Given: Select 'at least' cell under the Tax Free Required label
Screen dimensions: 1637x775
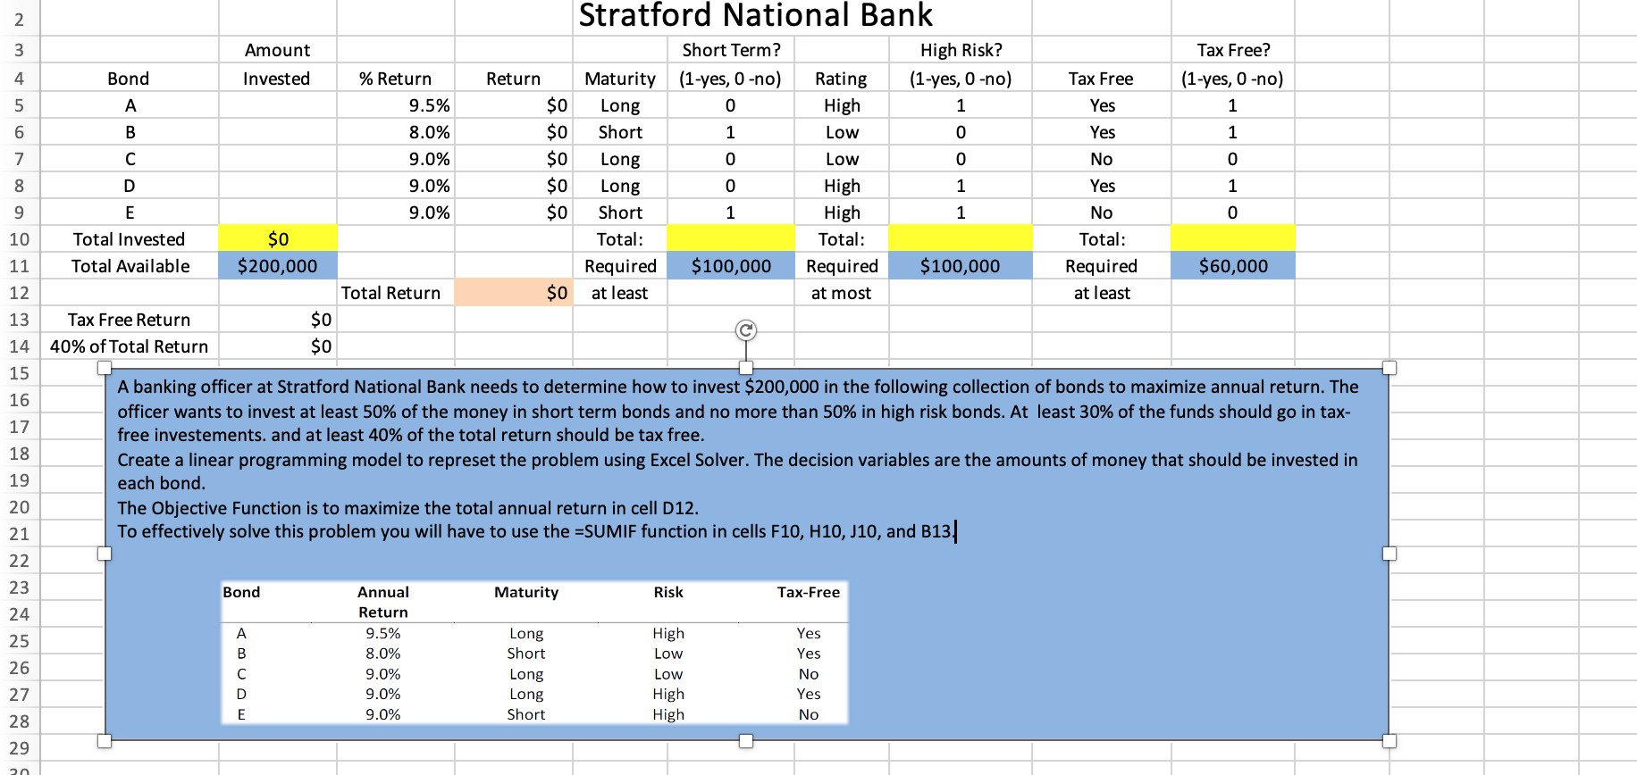Looking at the screenshot, I should coord(1102,293).
